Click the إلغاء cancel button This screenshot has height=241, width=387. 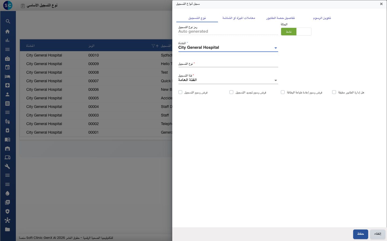(378, 234)
